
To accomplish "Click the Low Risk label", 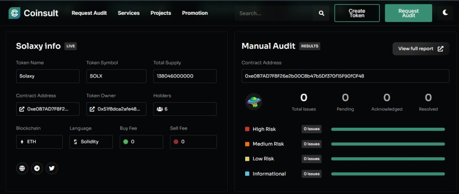I will click(x=264, y=159).
